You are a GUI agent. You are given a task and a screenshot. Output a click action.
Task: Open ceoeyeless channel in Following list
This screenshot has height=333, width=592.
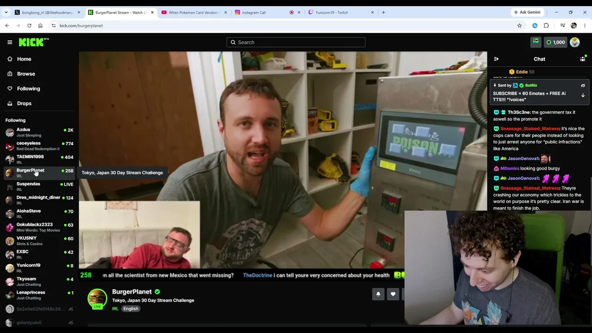tap(39, 146)
